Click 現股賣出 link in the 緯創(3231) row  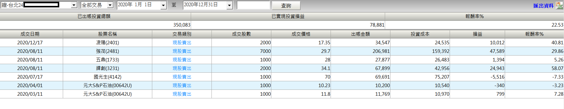(x=182, y=68)
